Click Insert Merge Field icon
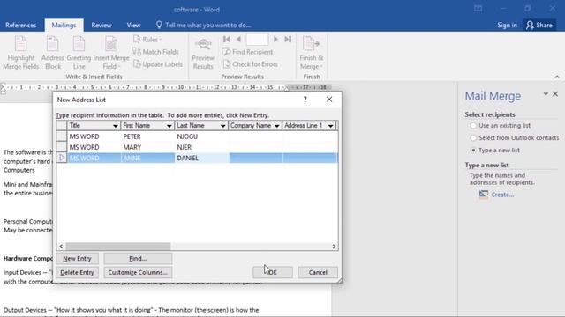The width and height of the screenshot is (565, 317). click(x=111, y=45)
